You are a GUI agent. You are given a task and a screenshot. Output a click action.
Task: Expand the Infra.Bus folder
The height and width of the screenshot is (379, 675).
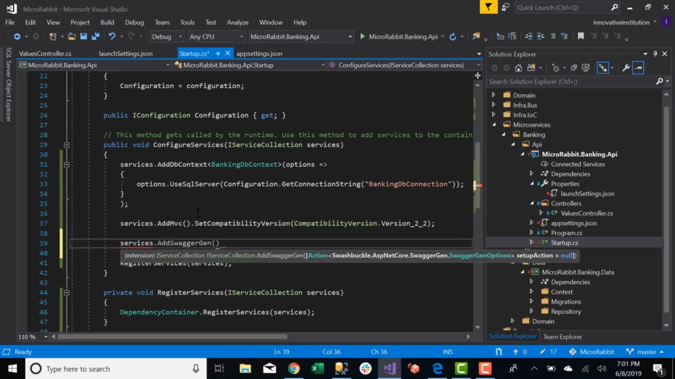click(494, 105)
